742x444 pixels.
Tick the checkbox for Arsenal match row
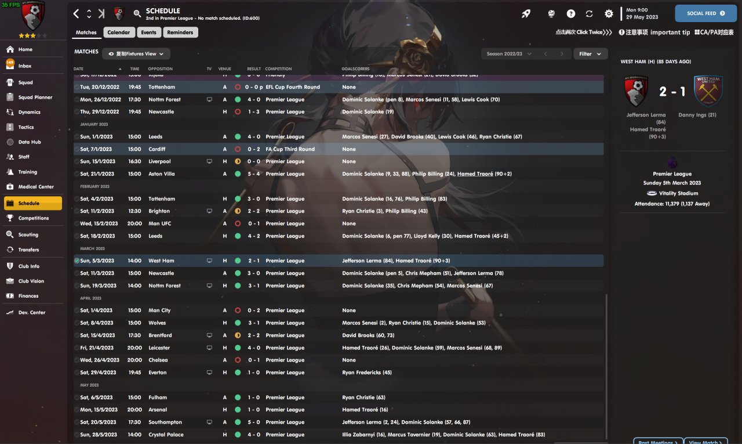(x=77, y=410)
